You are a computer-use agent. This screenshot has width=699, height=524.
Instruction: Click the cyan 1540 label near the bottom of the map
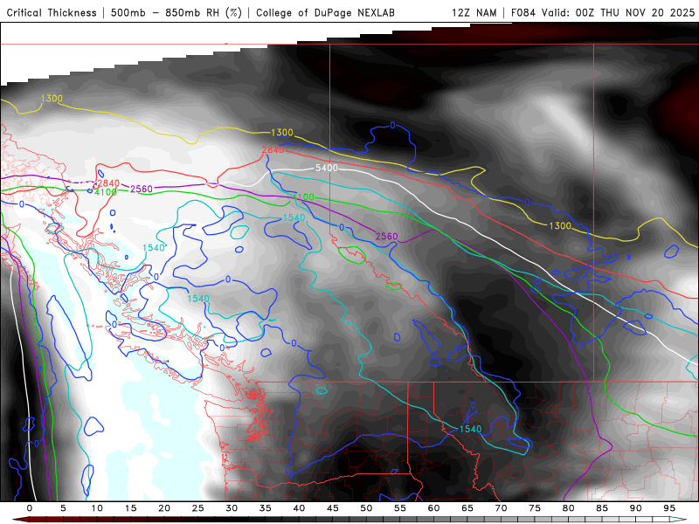pos(471,429)
